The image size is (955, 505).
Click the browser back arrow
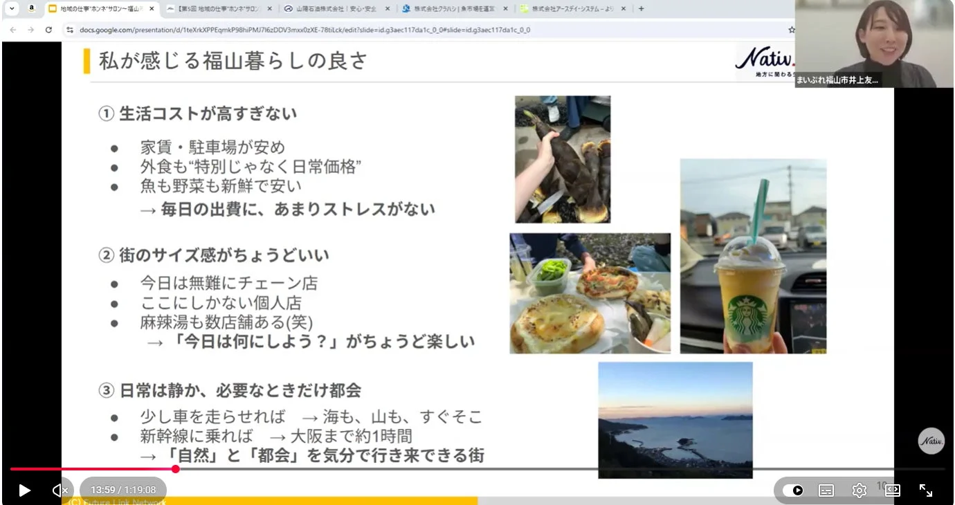pyautogui.click(x=12, y=30)
